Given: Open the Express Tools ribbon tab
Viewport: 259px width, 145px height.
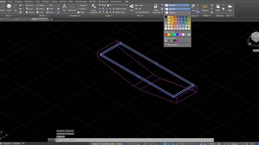Looking at the screenshot, I should [116, 2].
